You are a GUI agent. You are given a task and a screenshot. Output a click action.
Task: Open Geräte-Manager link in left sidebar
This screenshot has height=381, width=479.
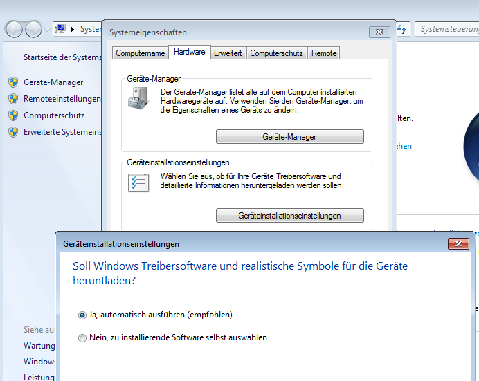(53, 82)
